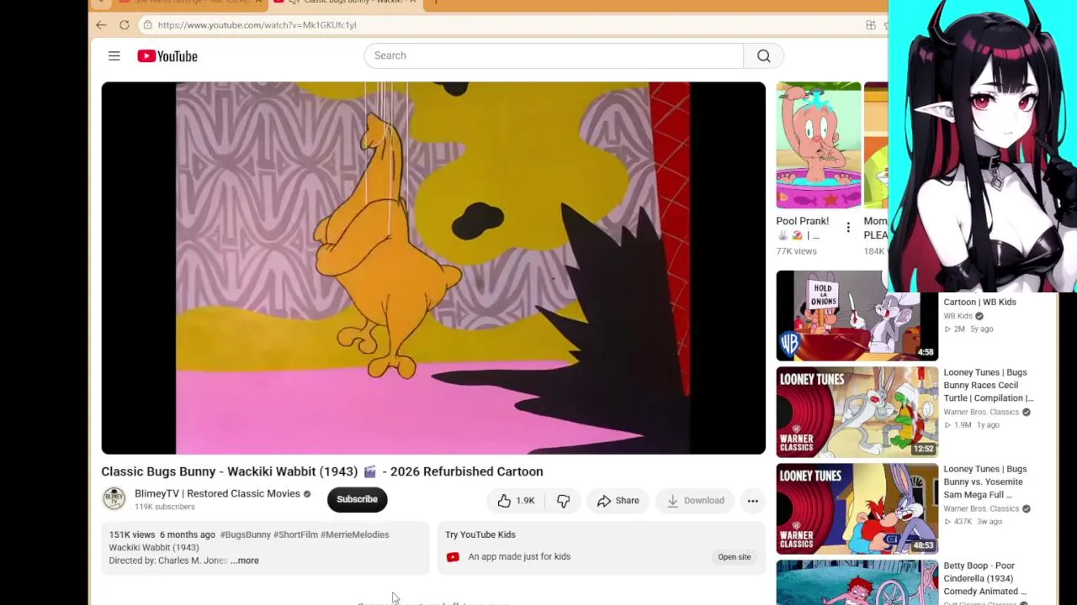Open the extensions icon in the address bar

coord(871,25)
